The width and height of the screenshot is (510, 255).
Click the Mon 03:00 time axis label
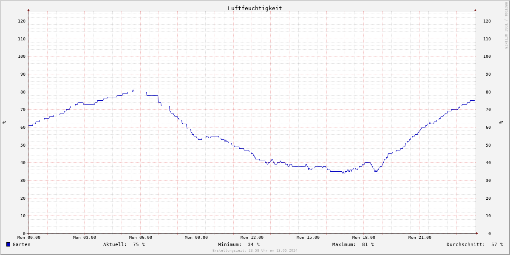(85, 238)
